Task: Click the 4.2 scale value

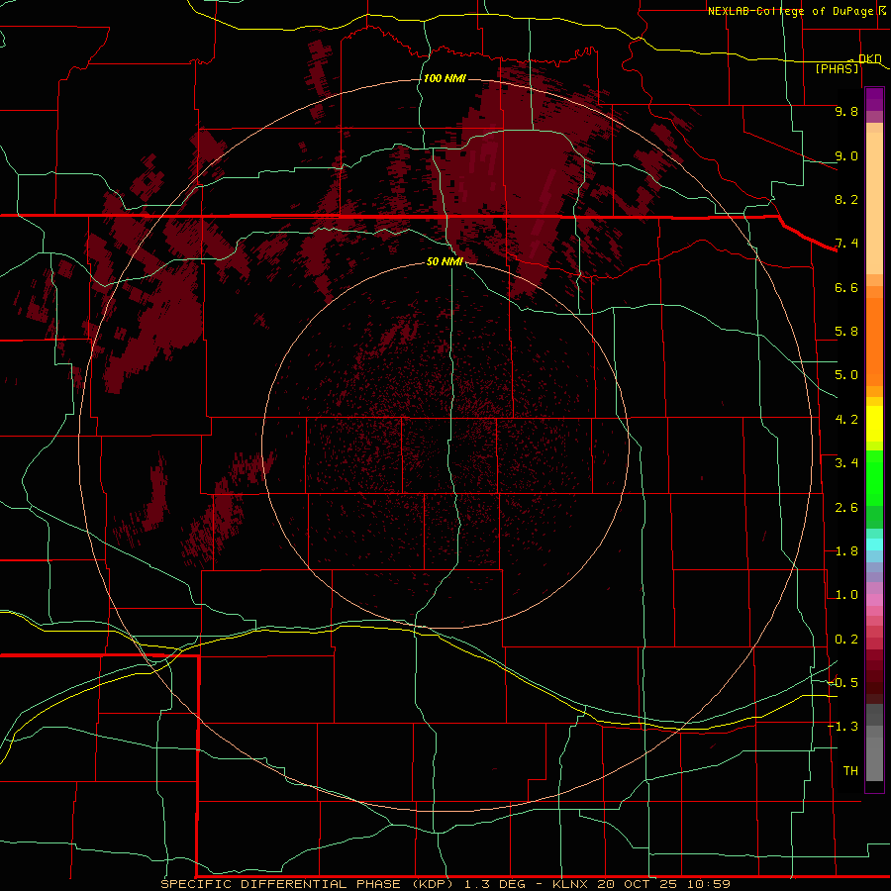Action: 846,420
